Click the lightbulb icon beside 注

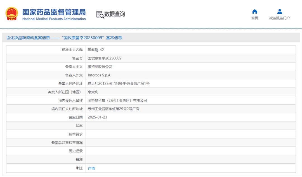click(x=77, y=168)
